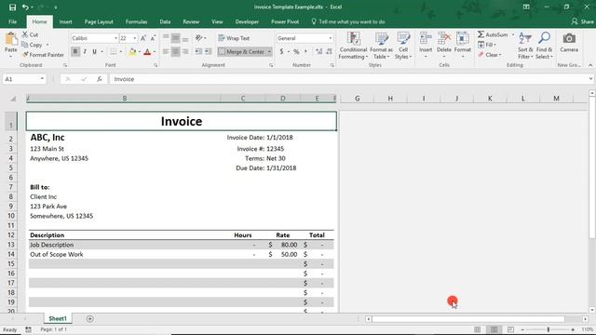Toggle Align Right

[185, 51]
